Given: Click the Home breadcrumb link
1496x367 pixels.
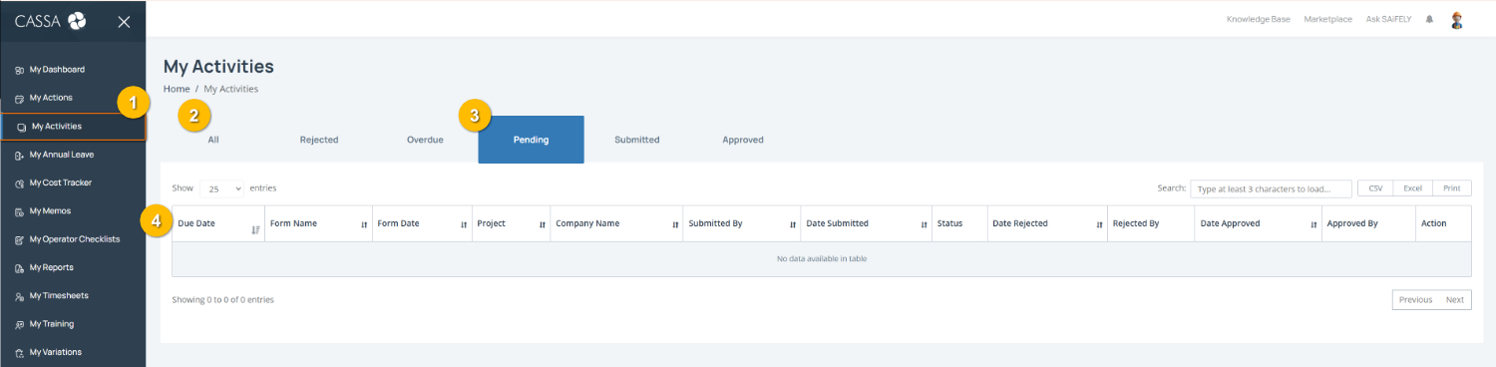Looking at the screenshot, I should pyautogui.click(x=177, y=90).
